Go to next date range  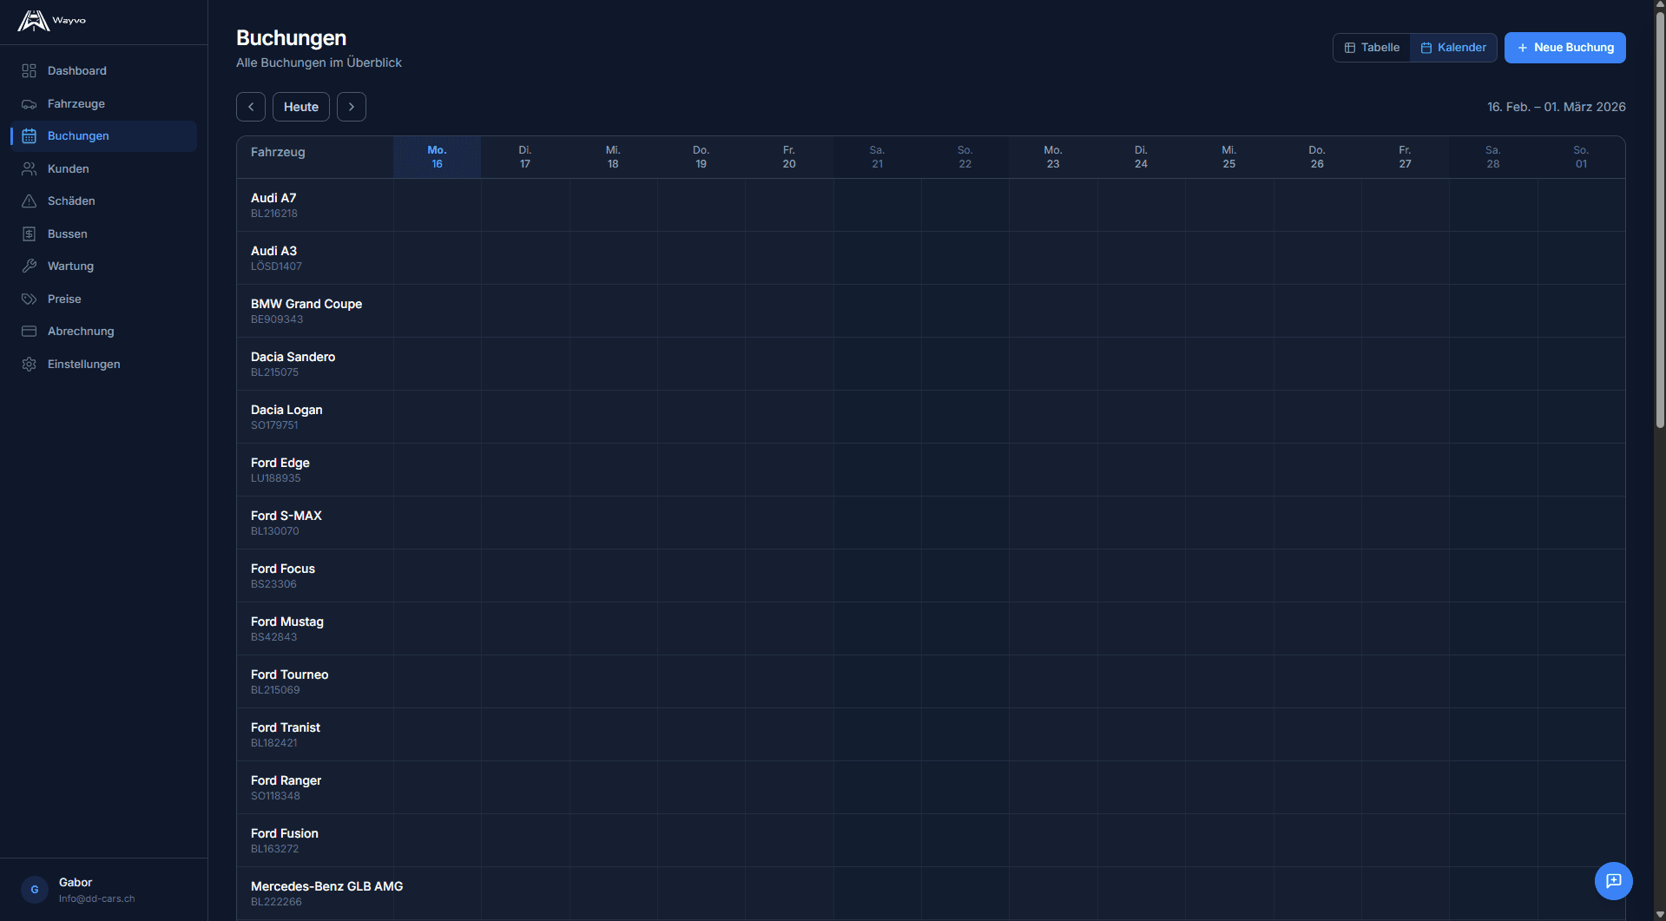coord(352,107)
